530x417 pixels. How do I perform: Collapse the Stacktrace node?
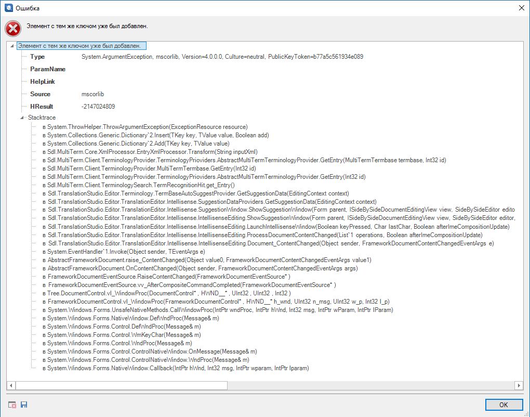(22, 118)
